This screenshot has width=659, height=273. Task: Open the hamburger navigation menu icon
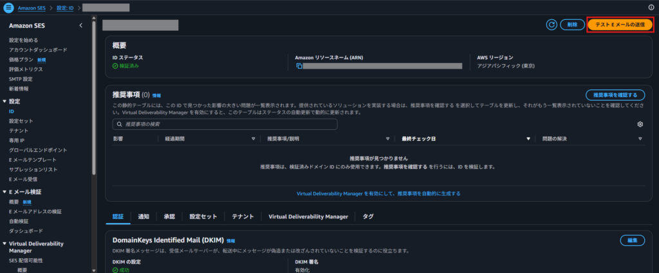9,8
